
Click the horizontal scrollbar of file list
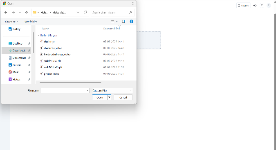(x=70, y=82)
